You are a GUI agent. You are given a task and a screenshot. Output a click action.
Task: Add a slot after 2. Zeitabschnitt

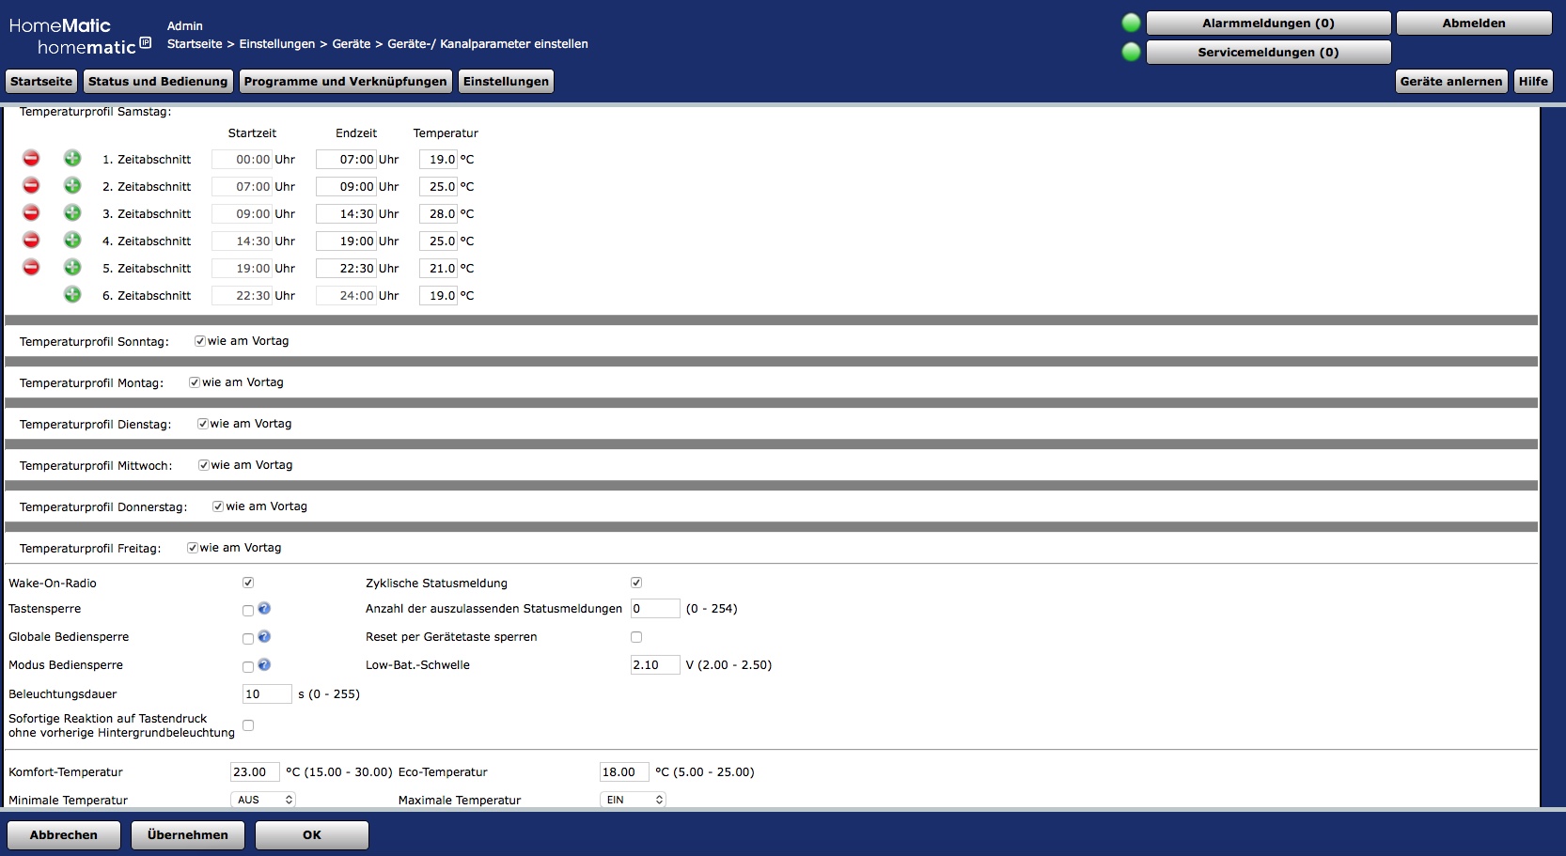pos(72,186)
